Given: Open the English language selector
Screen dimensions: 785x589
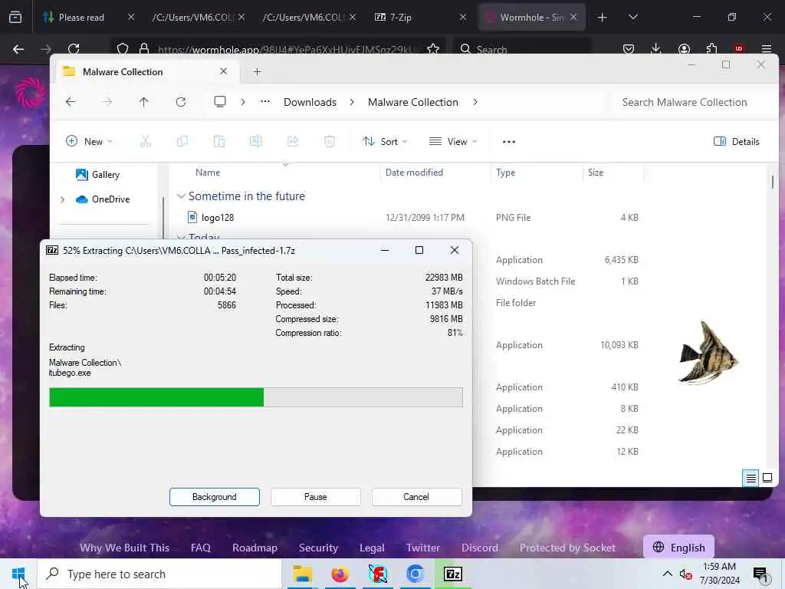Looking at the screenshot, I should coord(679,548).
